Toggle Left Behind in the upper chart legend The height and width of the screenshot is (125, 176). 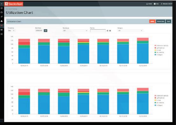pyautogui.click(x=159, y=48)
